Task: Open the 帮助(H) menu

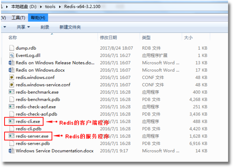Action: point(38,18)
